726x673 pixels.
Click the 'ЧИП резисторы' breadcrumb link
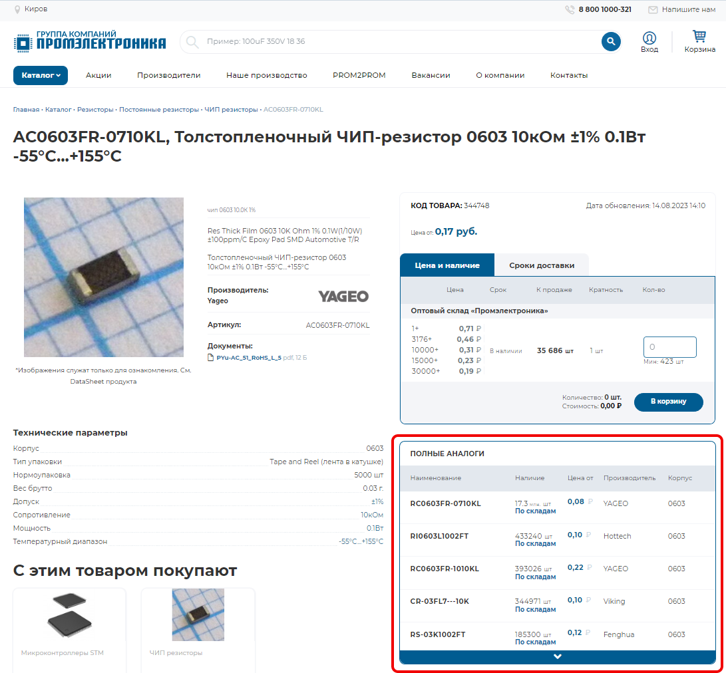coord(230,109)
